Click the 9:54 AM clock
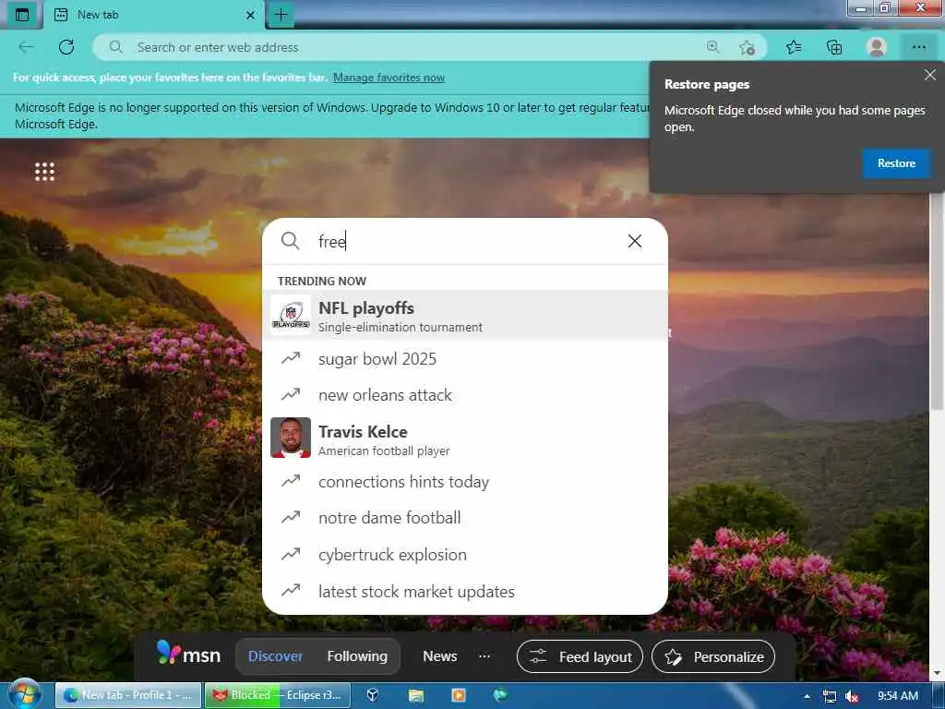Image resolution: width=945 pixels, height=709 pixels. (897, 696)
